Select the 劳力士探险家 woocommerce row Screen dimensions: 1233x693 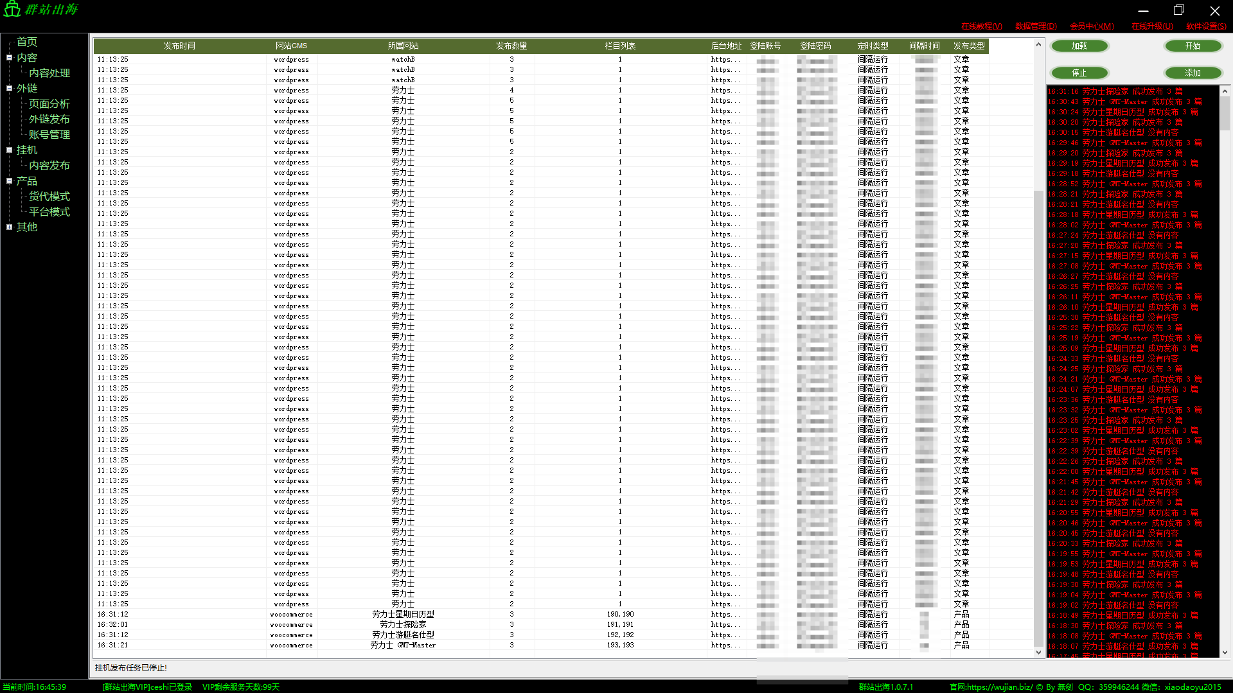[540, 625]
